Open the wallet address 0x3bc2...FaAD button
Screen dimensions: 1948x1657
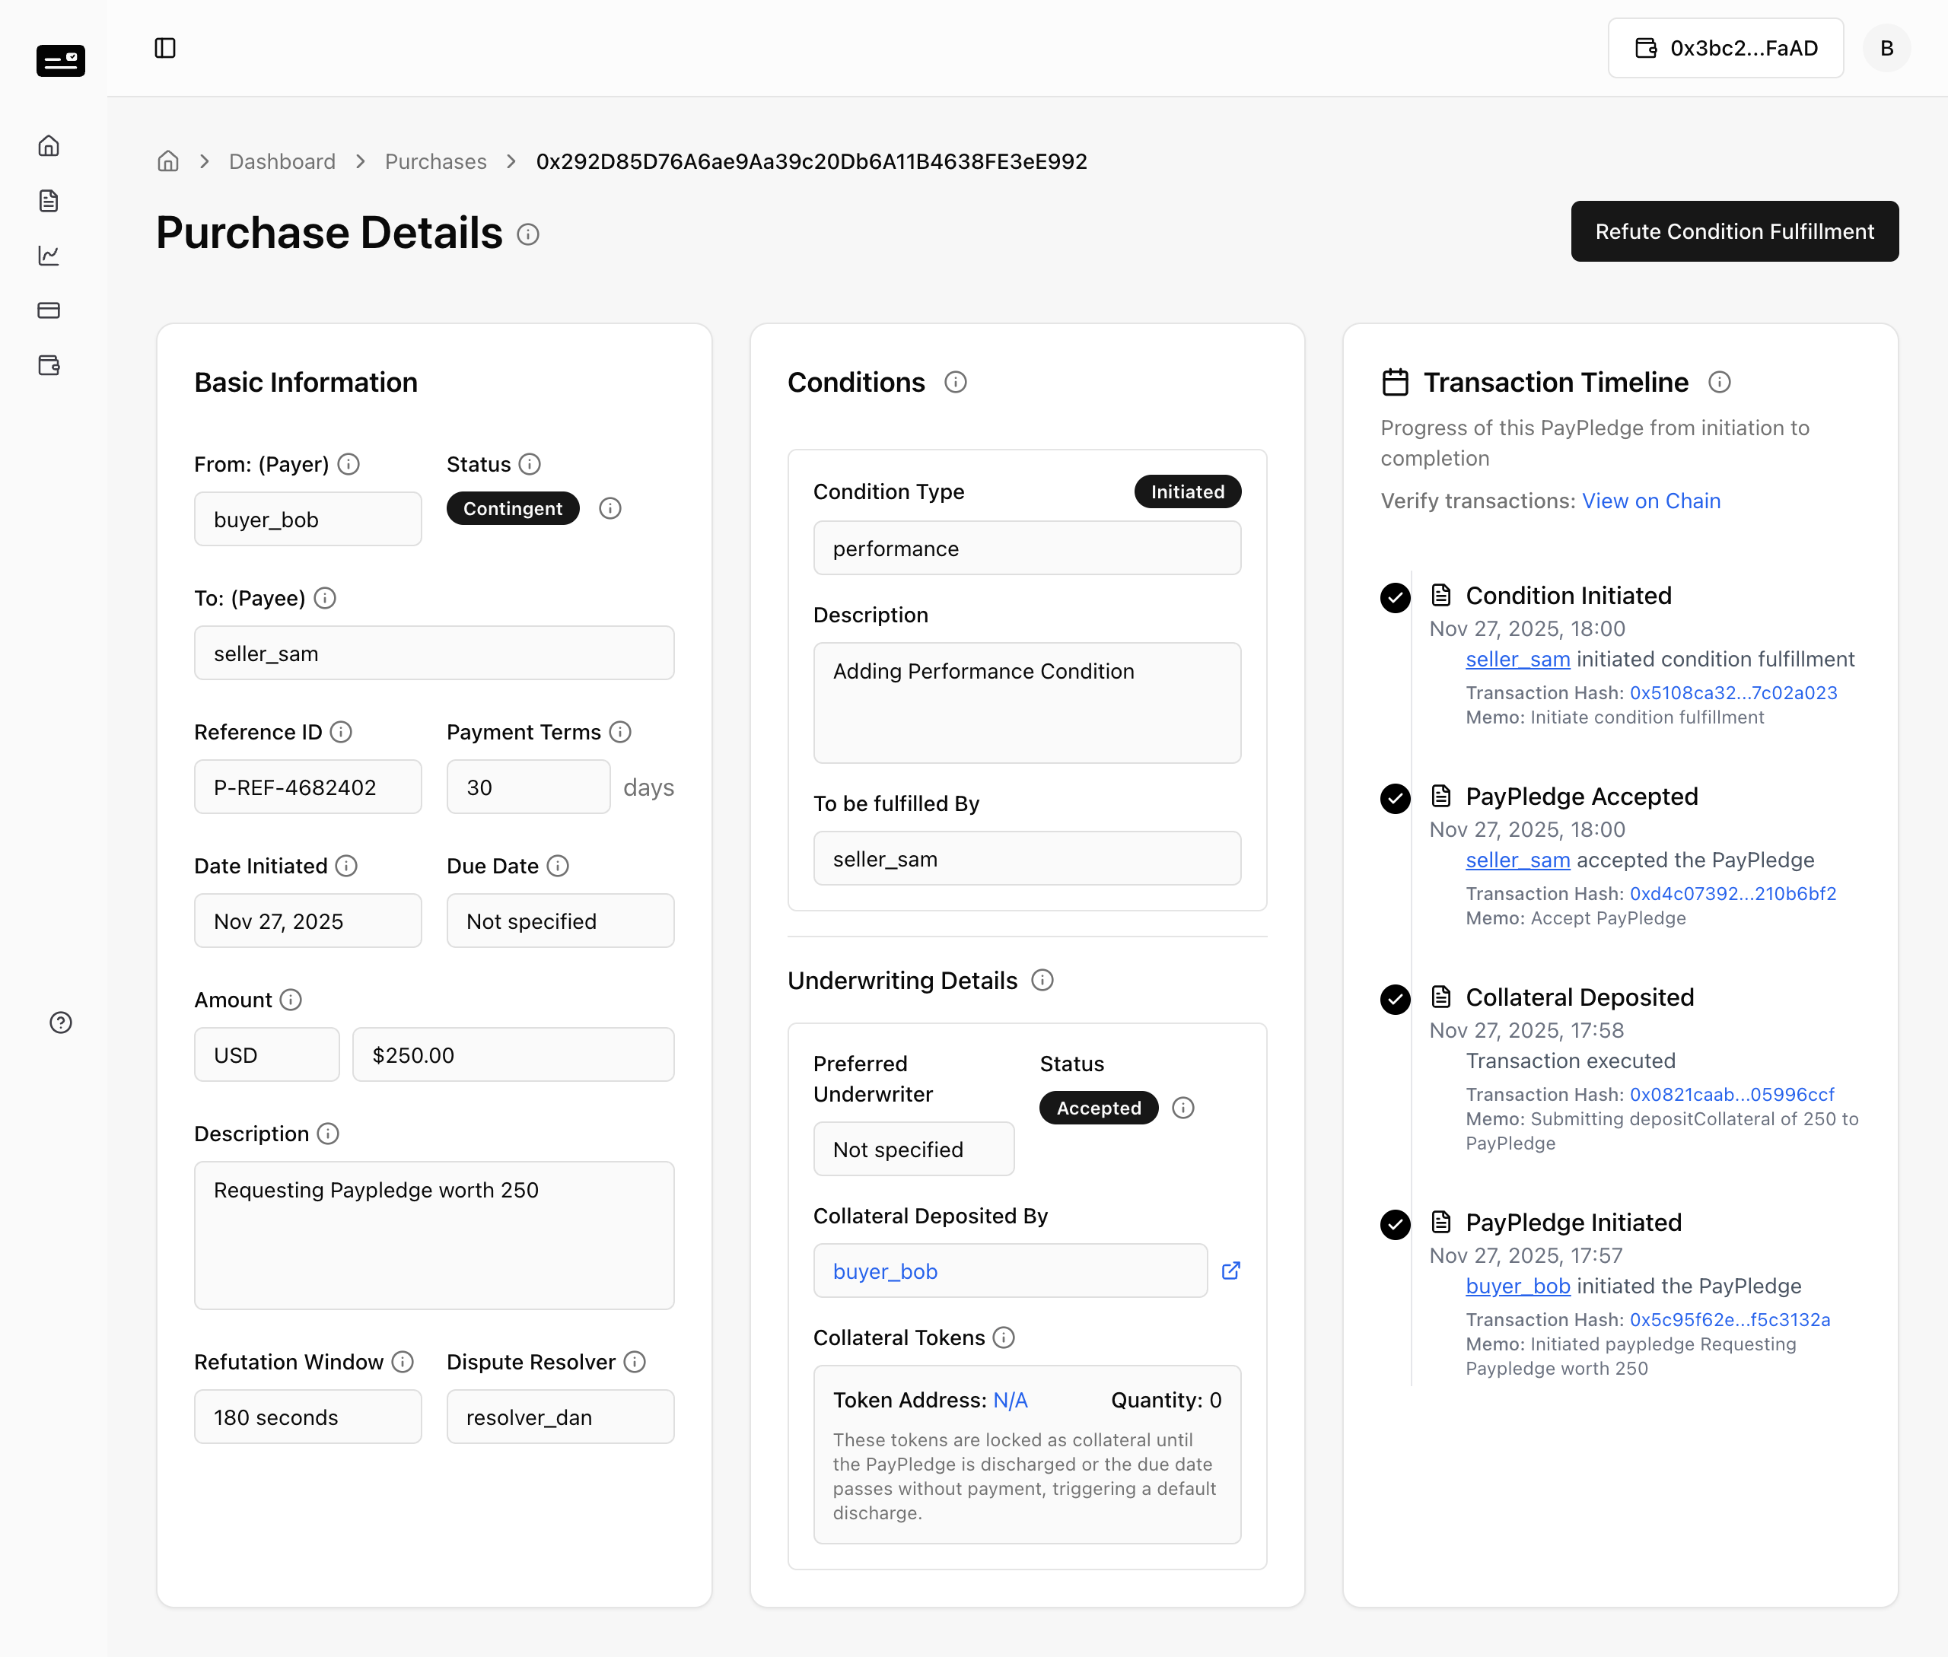click(1727, 48)
